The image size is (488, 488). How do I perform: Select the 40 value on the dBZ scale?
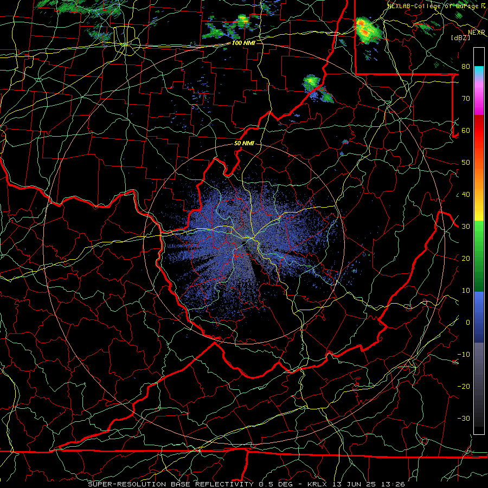(466, 195)
